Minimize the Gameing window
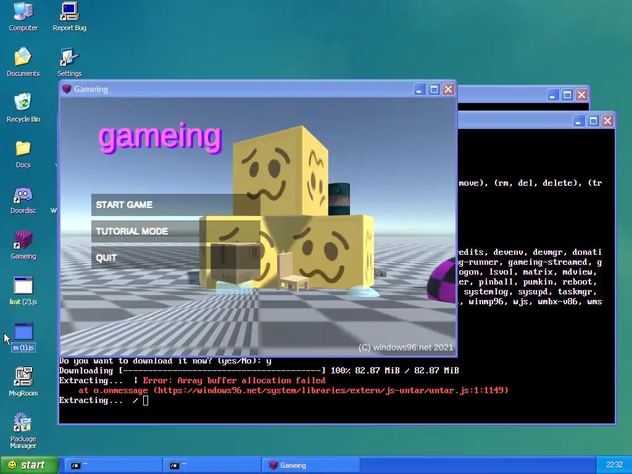 click(x=420, y=89)
